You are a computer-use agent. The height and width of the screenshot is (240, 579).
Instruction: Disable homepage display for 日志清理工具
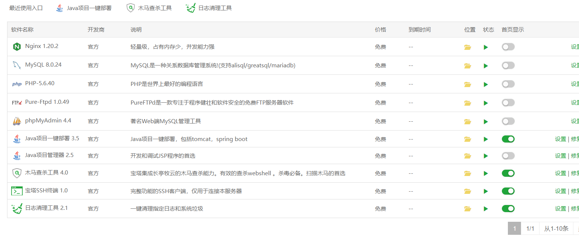coord(508,208)
